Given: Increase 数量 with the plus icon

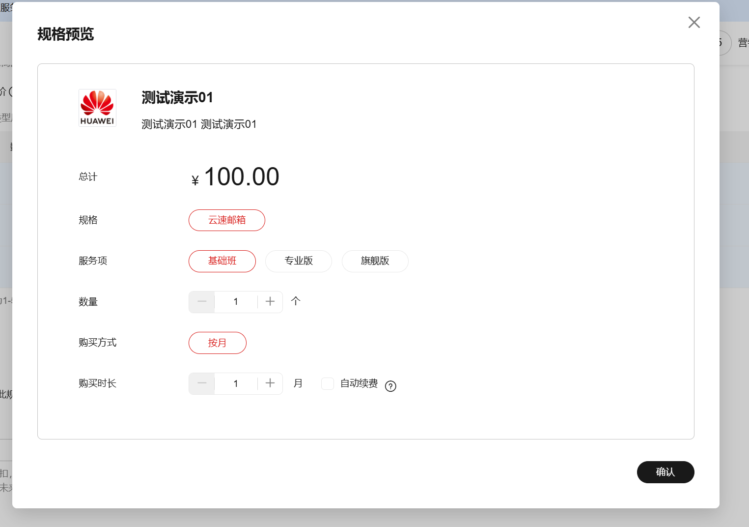Looking at the screenshot, I should (270, 302).
